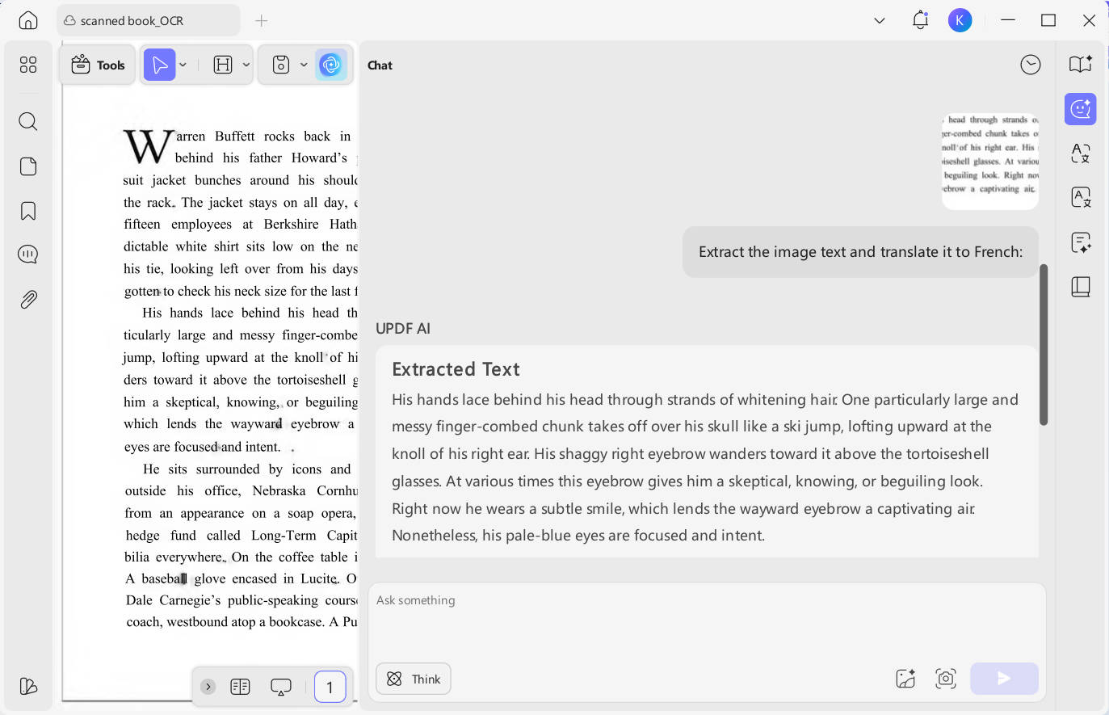Toggle the UPDF AI assistant icon
The width and height of the screenshot is (1109, 715).
(331, 65)
